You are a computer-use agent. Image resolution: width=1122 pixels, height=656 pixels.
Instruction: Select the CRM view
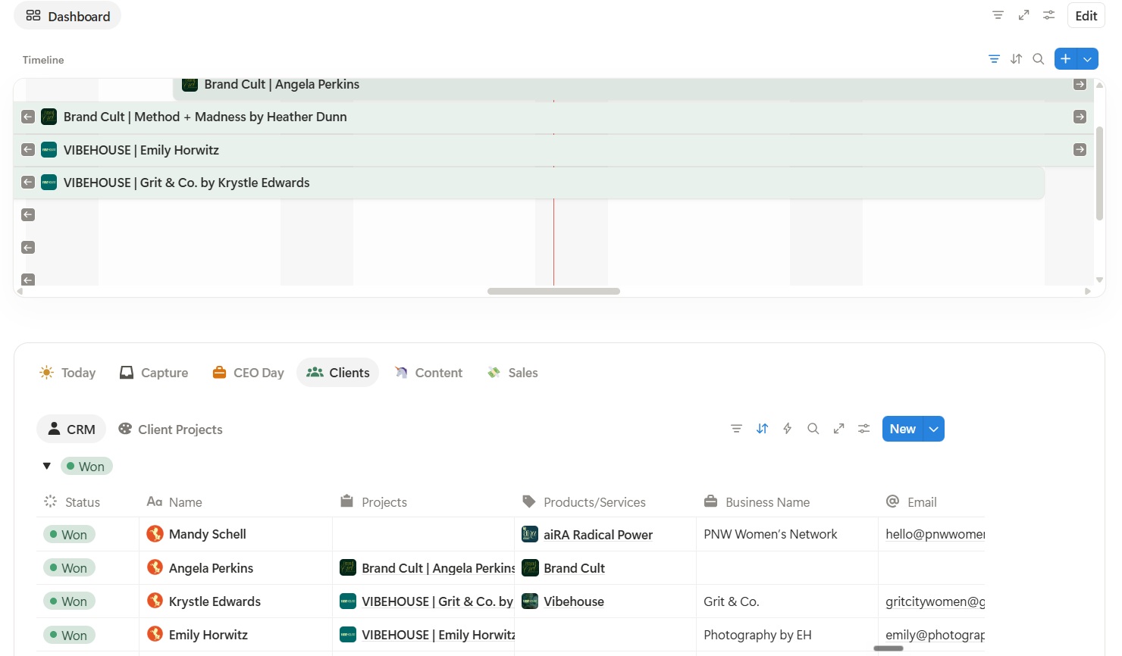(71, 430)
